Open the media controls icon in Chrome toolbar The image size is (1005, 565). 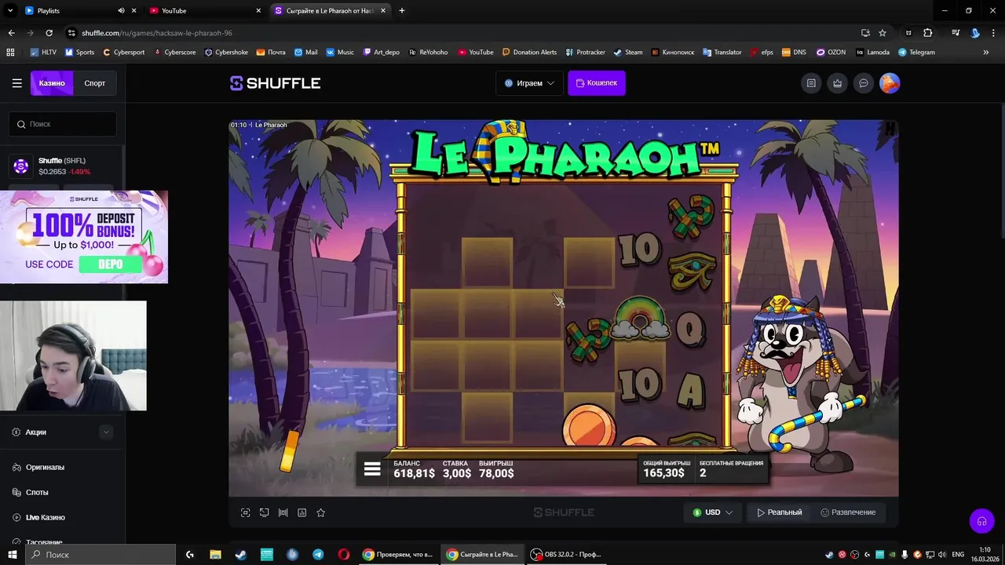(956, 33)
